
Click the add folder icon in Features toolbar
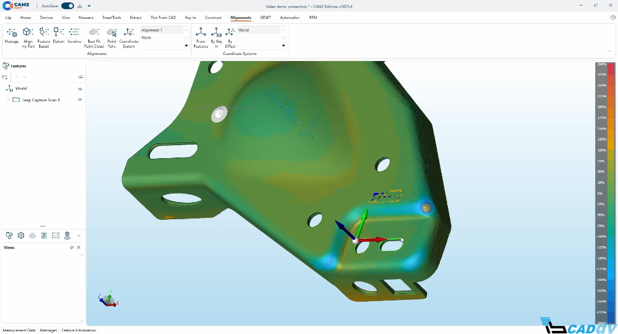pyautogui.click(x=5, y=77)
